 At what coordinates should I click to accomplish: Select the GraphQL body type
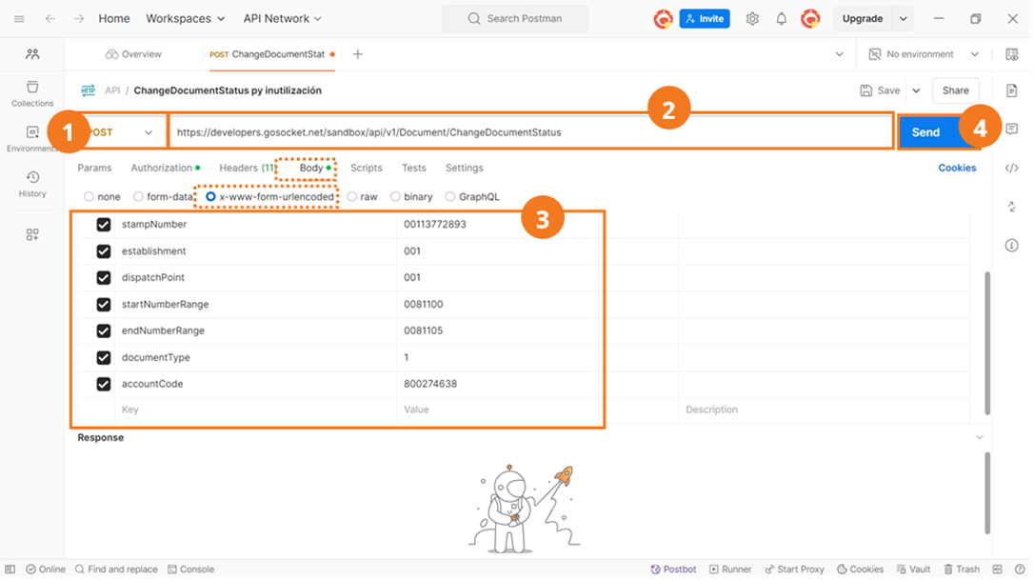pyautogui.click(x=449, y=196)
